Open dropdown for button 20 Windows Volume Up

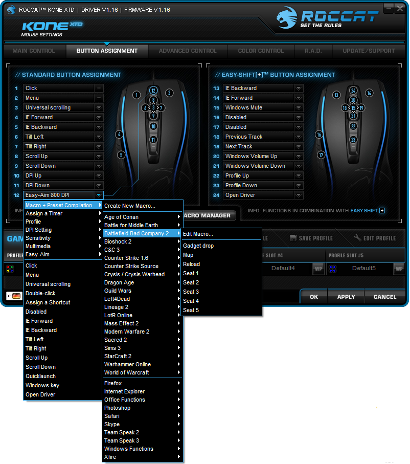(x=299, y=156)
